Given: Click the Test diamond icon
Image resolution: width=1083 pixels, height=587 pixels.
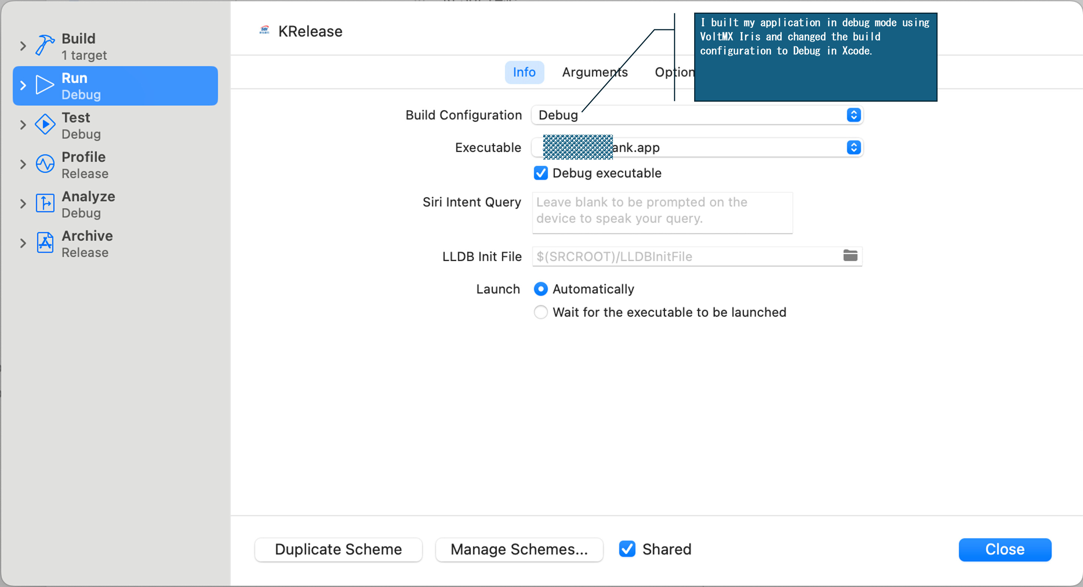Looking at the screenshot, I should (x=45, y=124).
